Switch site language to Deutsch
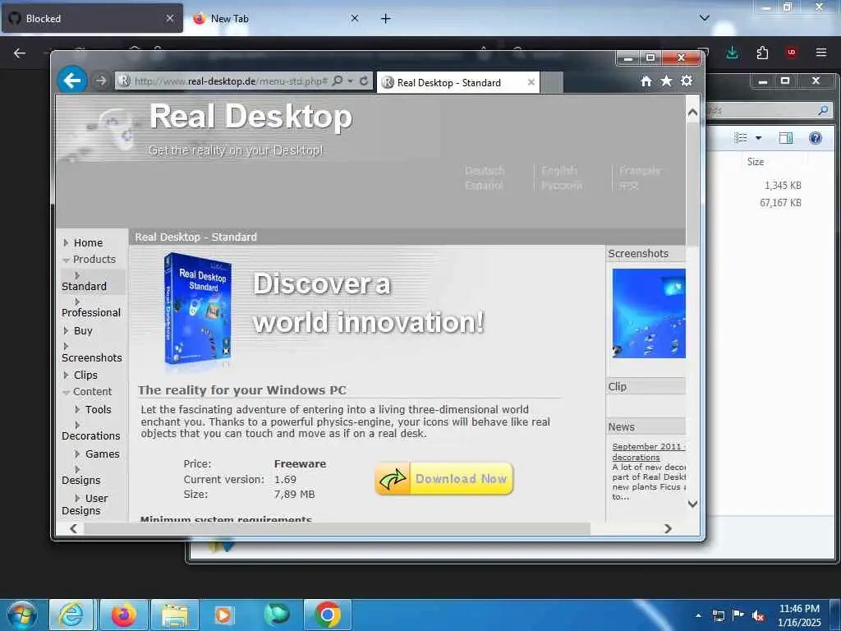841x631 pixels. [485, 171]
